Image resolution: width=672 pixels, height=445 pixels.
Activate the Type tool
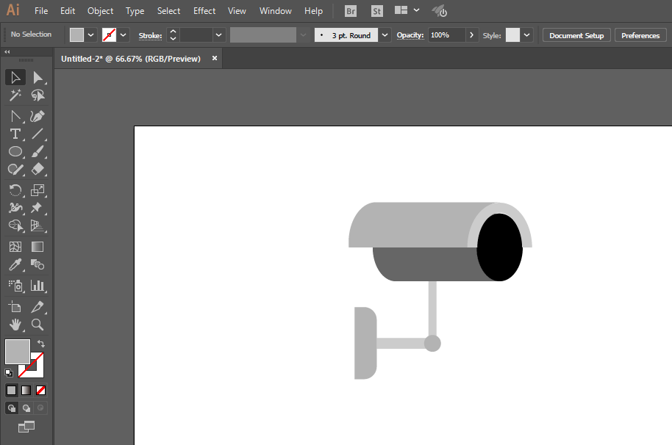click(15, 134)
